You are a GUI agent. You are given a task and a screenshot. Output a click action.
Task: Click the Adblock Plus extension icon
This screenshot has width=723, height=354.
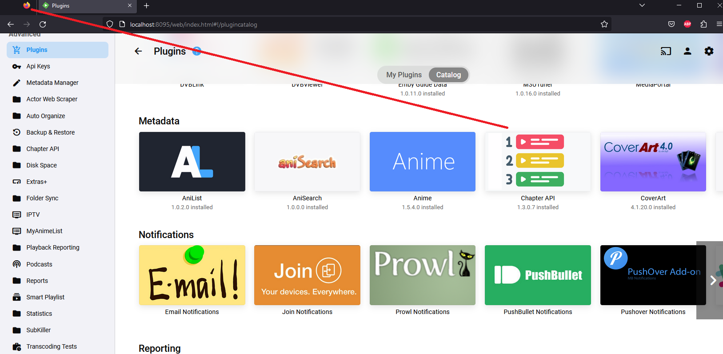coord(687,24)
